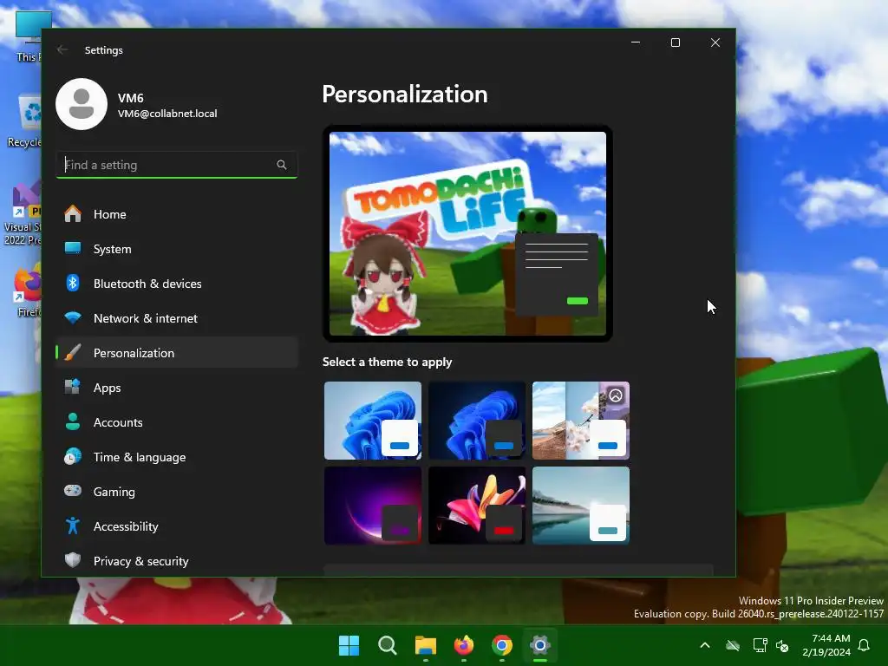Click the Personalization paintbrush icon
This screenshot has height=666, width=888.
click(73, 352)
